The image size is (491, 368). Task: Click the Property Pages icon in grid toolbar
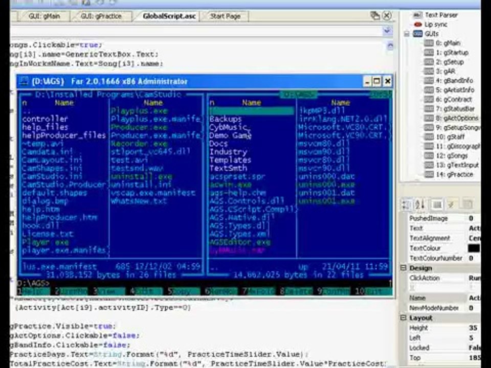(x=467, y=204)
